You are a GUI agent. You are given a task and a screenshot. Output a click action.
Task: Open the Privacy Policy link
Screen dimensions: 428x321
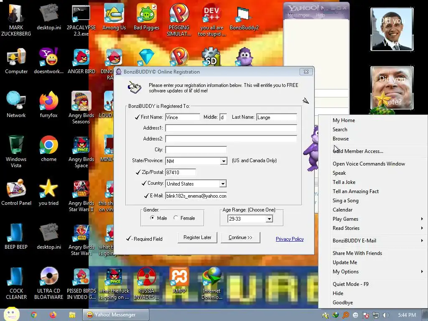pos(290,239)
